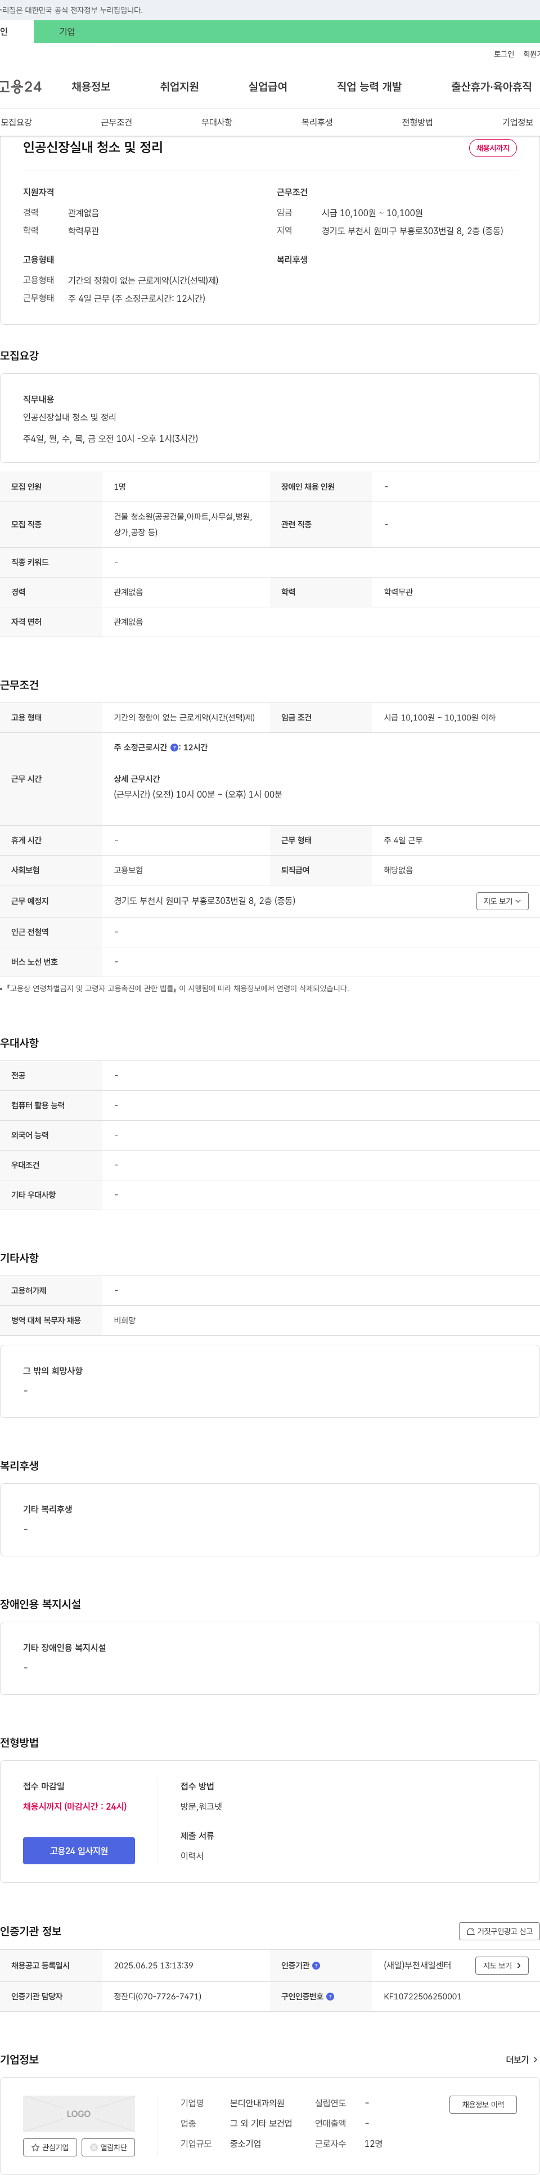Jump to 기업정보 section tab

tap(517, 123)
